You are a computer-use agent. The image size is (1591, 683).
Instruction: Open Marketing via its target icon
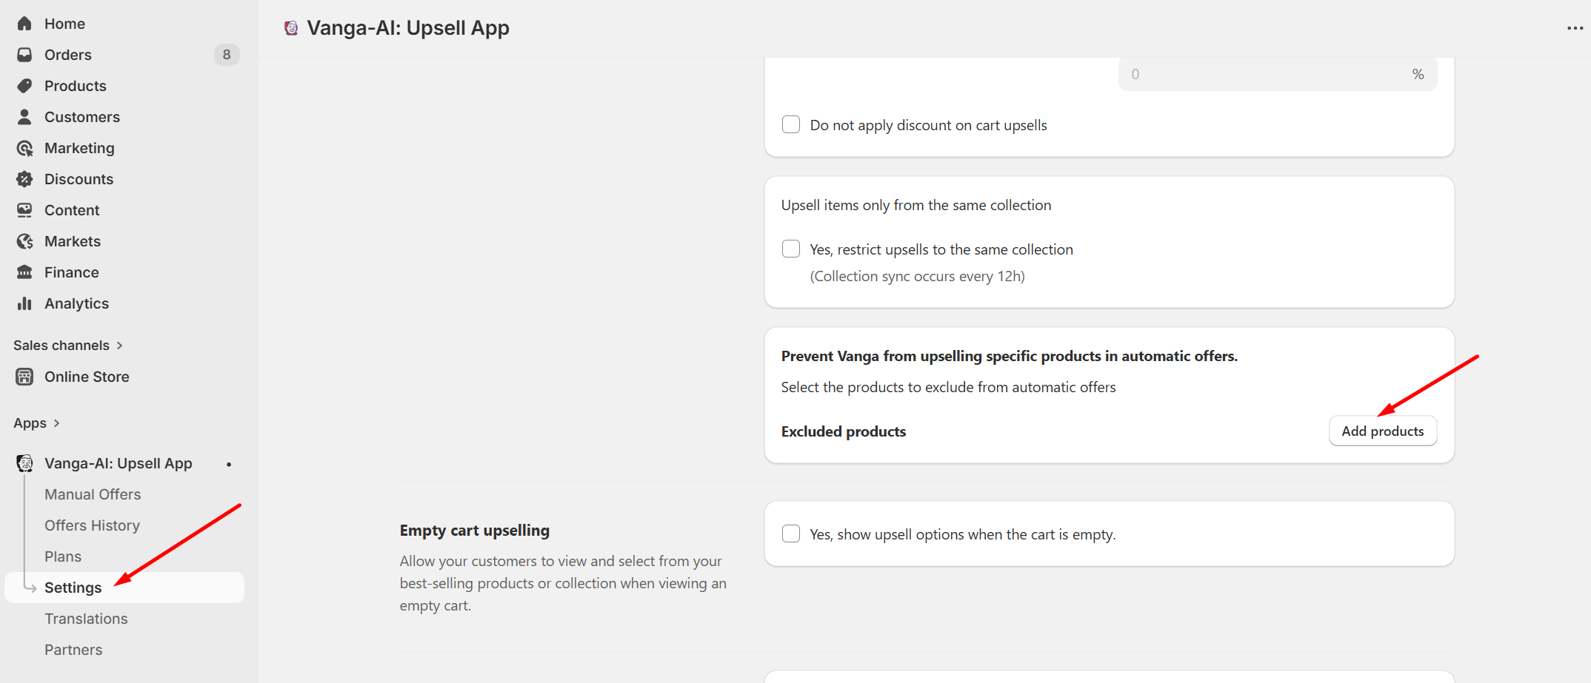pyautogui.click(x=24, y=148)
